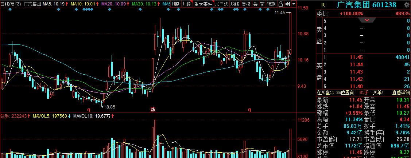Click the lock icon in the chart toolbar
411x158 pixels.
click(x=280, y=4)
